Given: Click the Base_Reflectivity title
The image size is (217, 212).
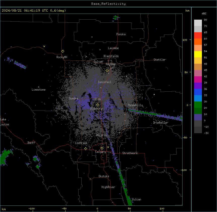Looking at the screenshot, I should [109, 4].
